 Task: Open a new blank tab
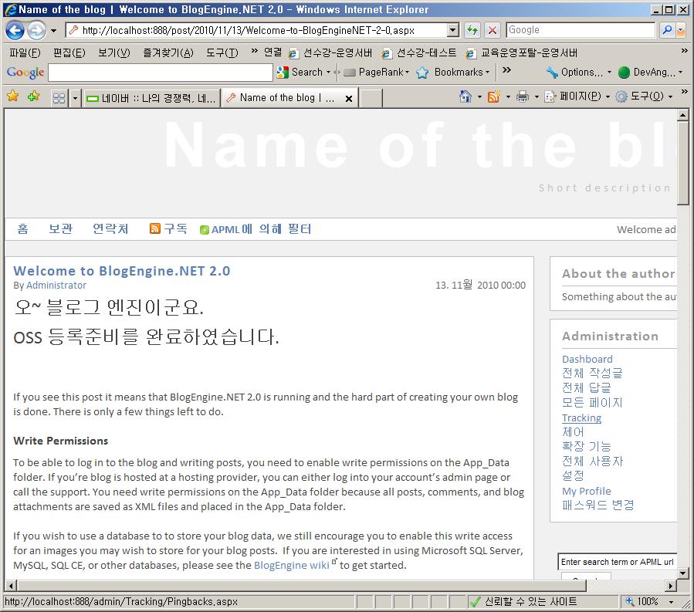[371, 98]
